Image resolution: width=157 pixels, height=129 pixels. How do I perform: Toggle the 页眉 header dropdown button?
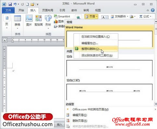pyautogui.click(x=91, y=16)
